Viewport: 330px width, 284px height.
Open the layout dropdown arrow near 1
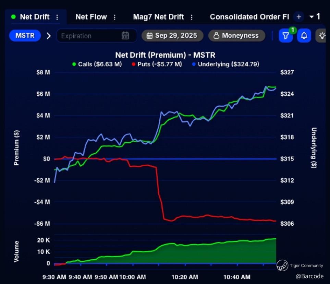[x=312, y=17]
